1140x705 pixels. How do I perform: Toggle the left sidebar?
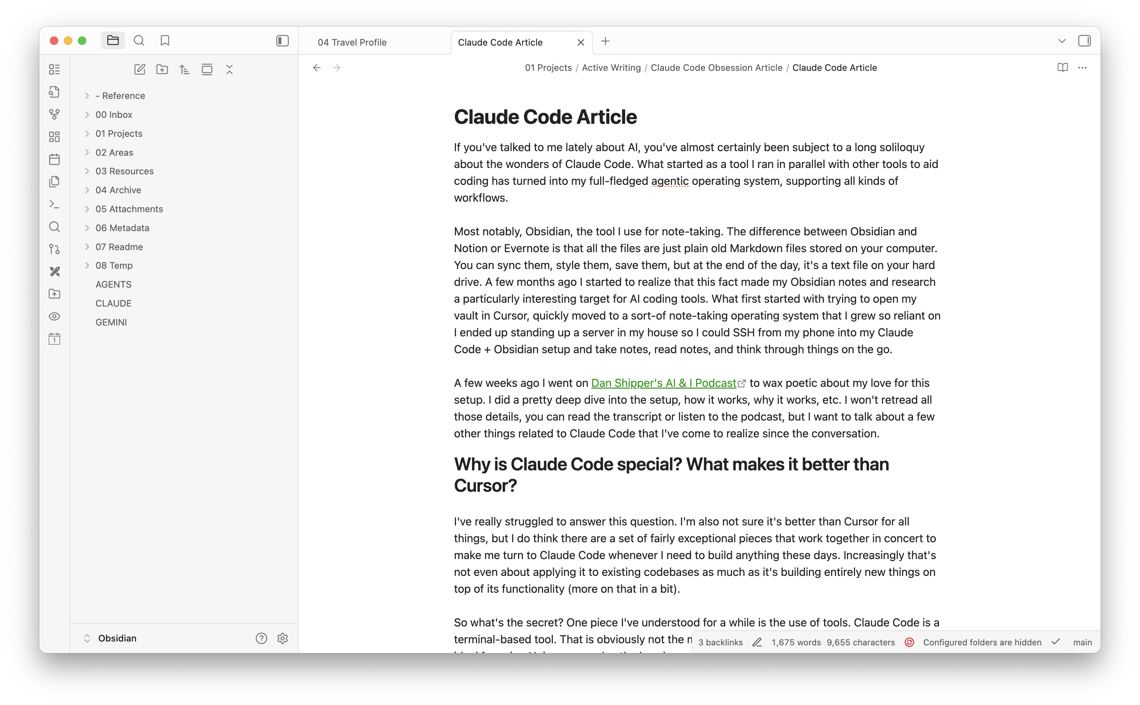tap(282, 41)
